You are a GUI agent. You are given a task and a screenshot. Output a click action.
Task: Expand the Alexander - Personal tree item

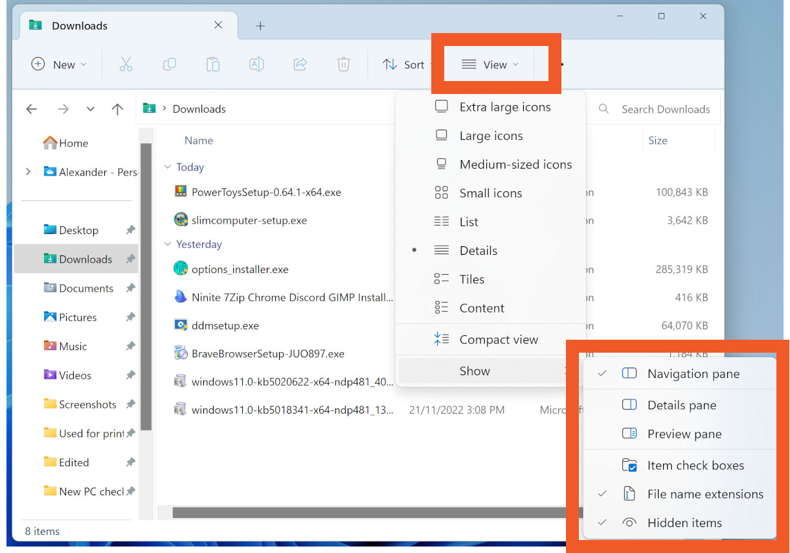[28, 172]
